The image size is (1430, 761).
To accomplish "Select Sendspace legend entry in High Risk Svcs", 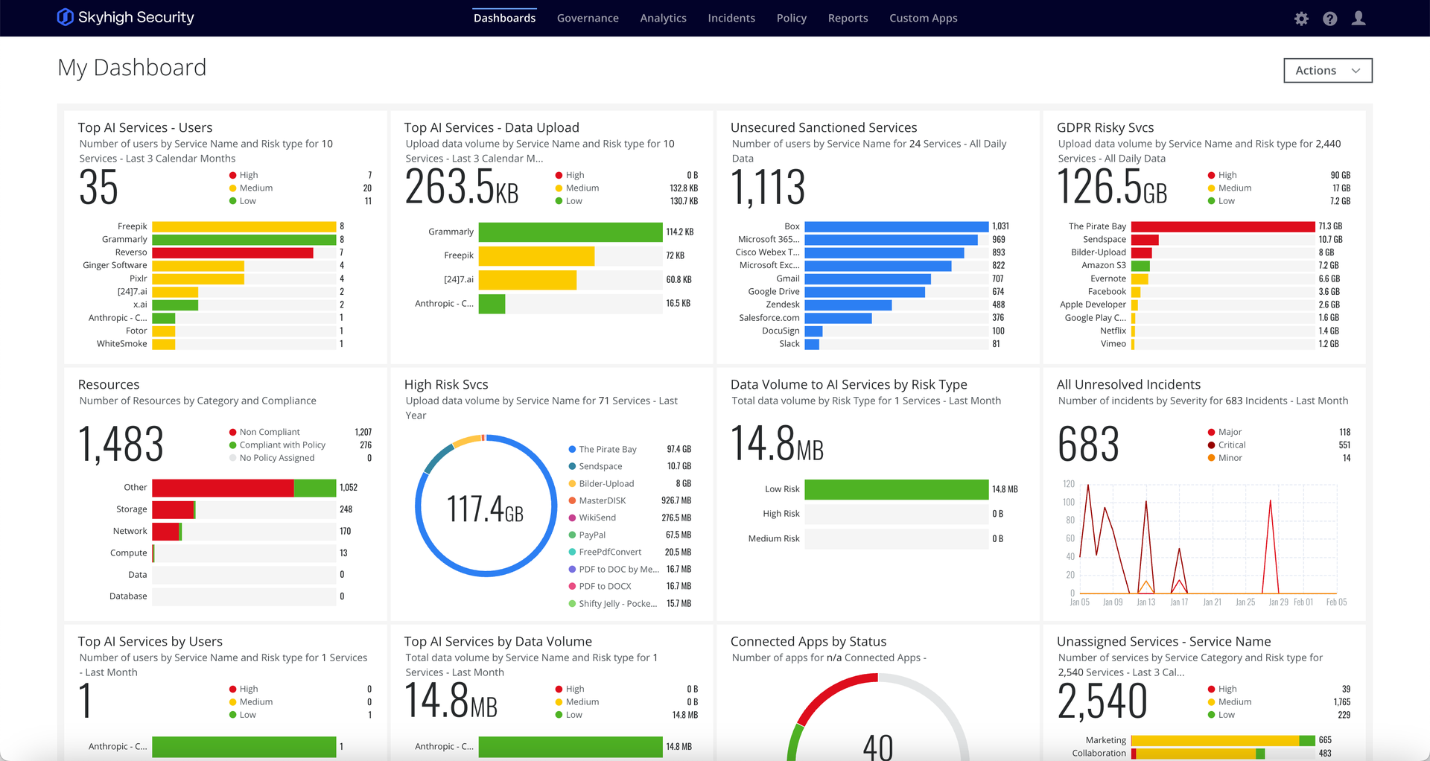I will pyautogui.click(x=629, y=466).
